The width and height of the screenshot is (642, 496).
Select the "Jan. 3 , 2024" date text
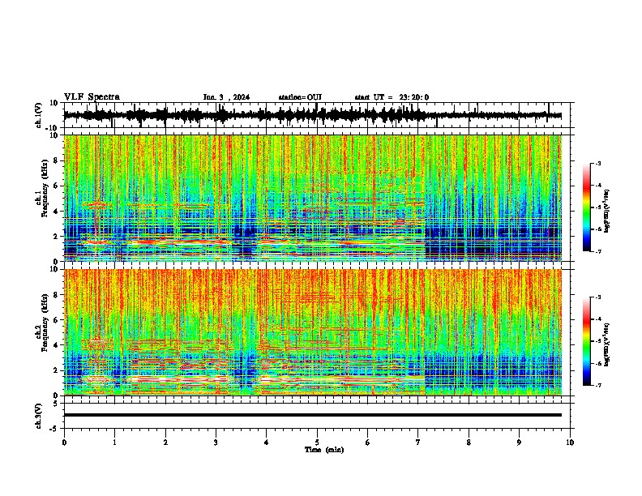226,97
